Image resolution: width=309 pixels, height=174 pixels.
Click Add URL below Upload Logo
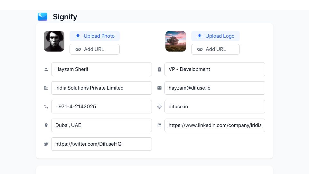[215, 49]
